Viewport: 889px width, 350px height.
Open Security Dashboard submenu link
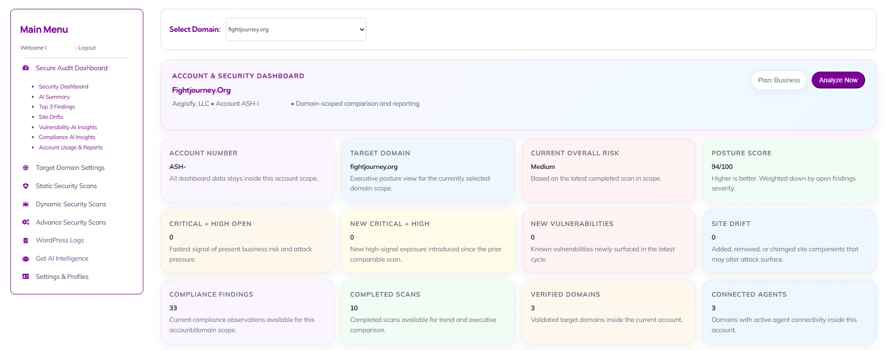point(63,87)
